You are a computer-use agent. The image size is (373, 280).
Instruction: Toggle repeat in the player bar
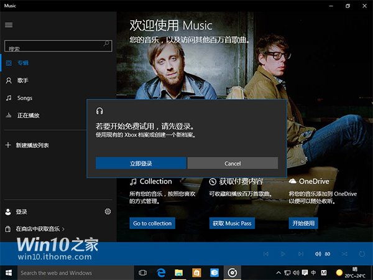pos(362,254)
